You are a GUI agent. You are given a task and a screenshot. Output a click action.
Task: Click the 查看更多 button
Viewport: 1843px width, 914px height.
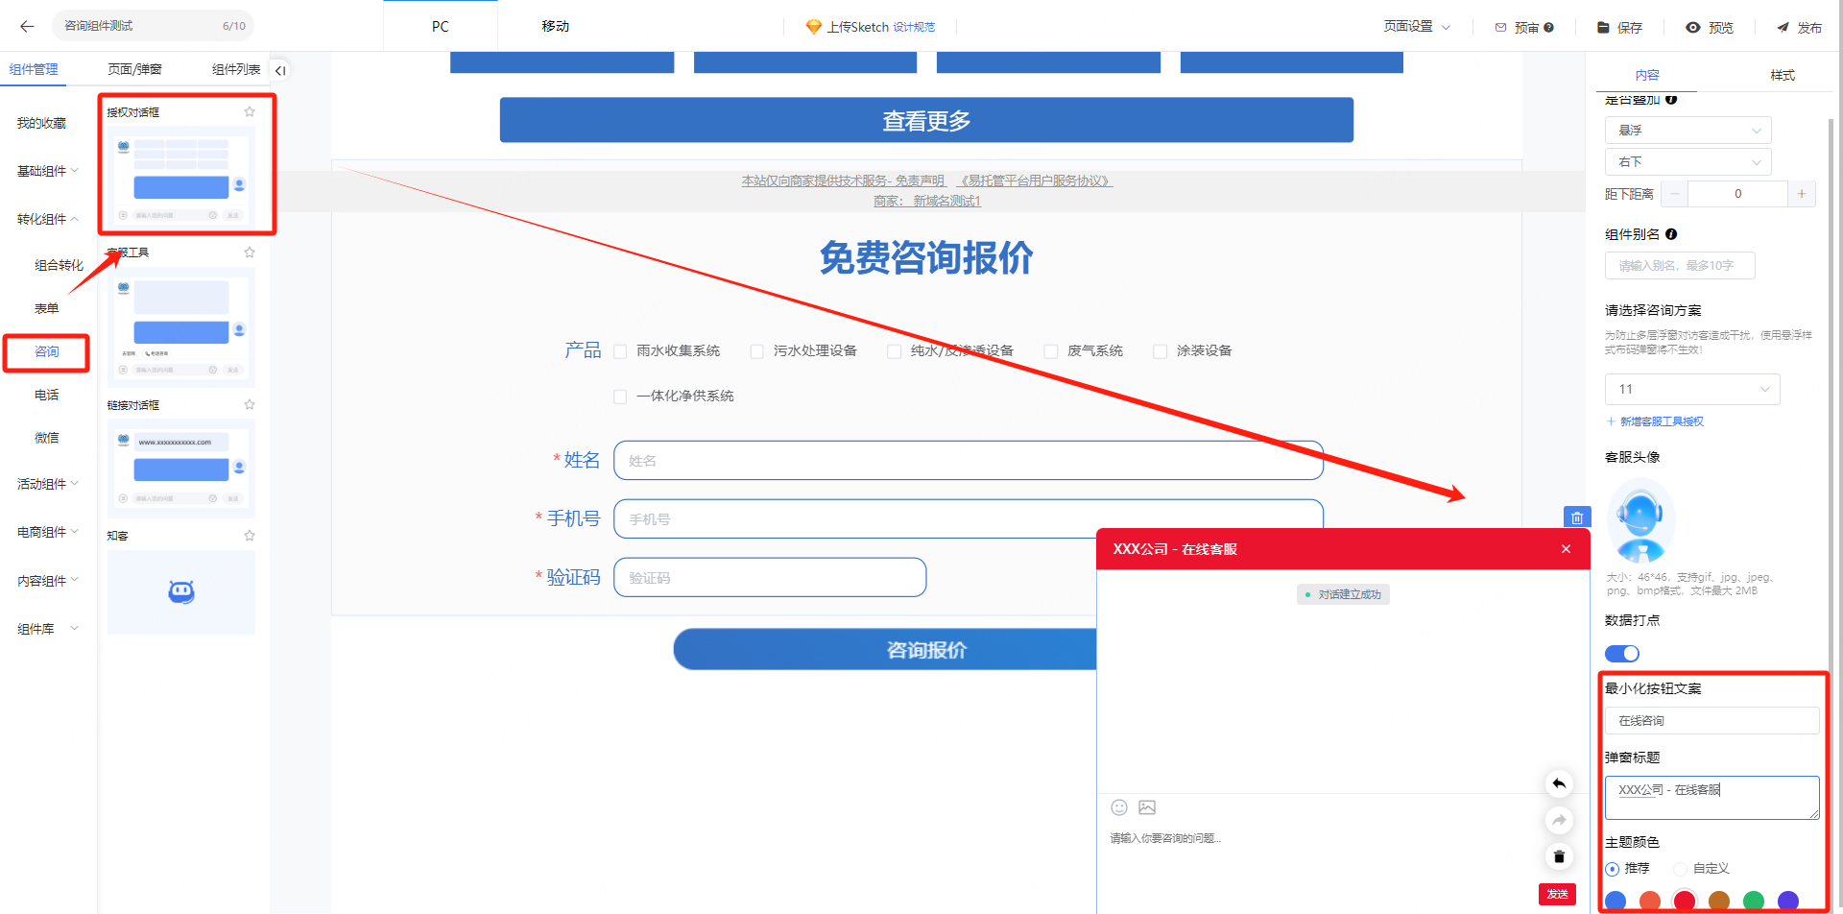[x=926, y=121]
